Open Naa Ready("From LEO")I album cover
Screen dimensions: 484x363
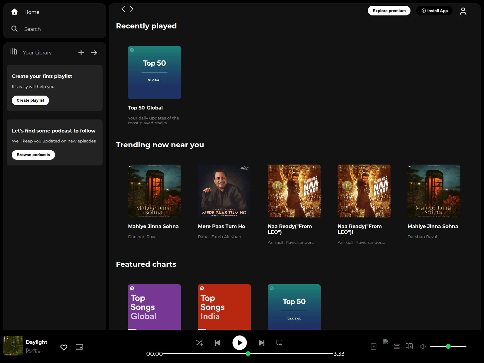tap(364, 191)
